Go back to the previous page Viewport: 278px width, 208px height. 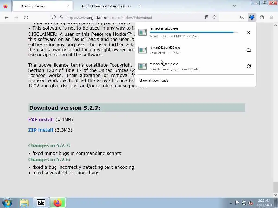(7, 18)
